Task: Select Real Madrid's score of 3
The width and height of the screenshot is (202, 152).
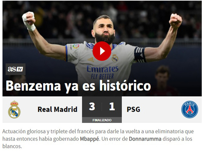Action: pos(92,106)
